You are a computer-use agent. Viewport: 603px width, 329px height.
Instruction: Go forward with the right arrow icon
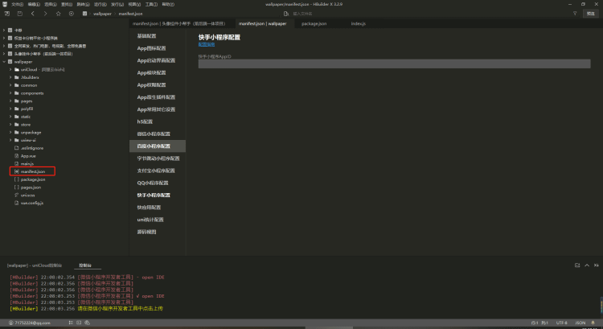click(x=45, y=14)
